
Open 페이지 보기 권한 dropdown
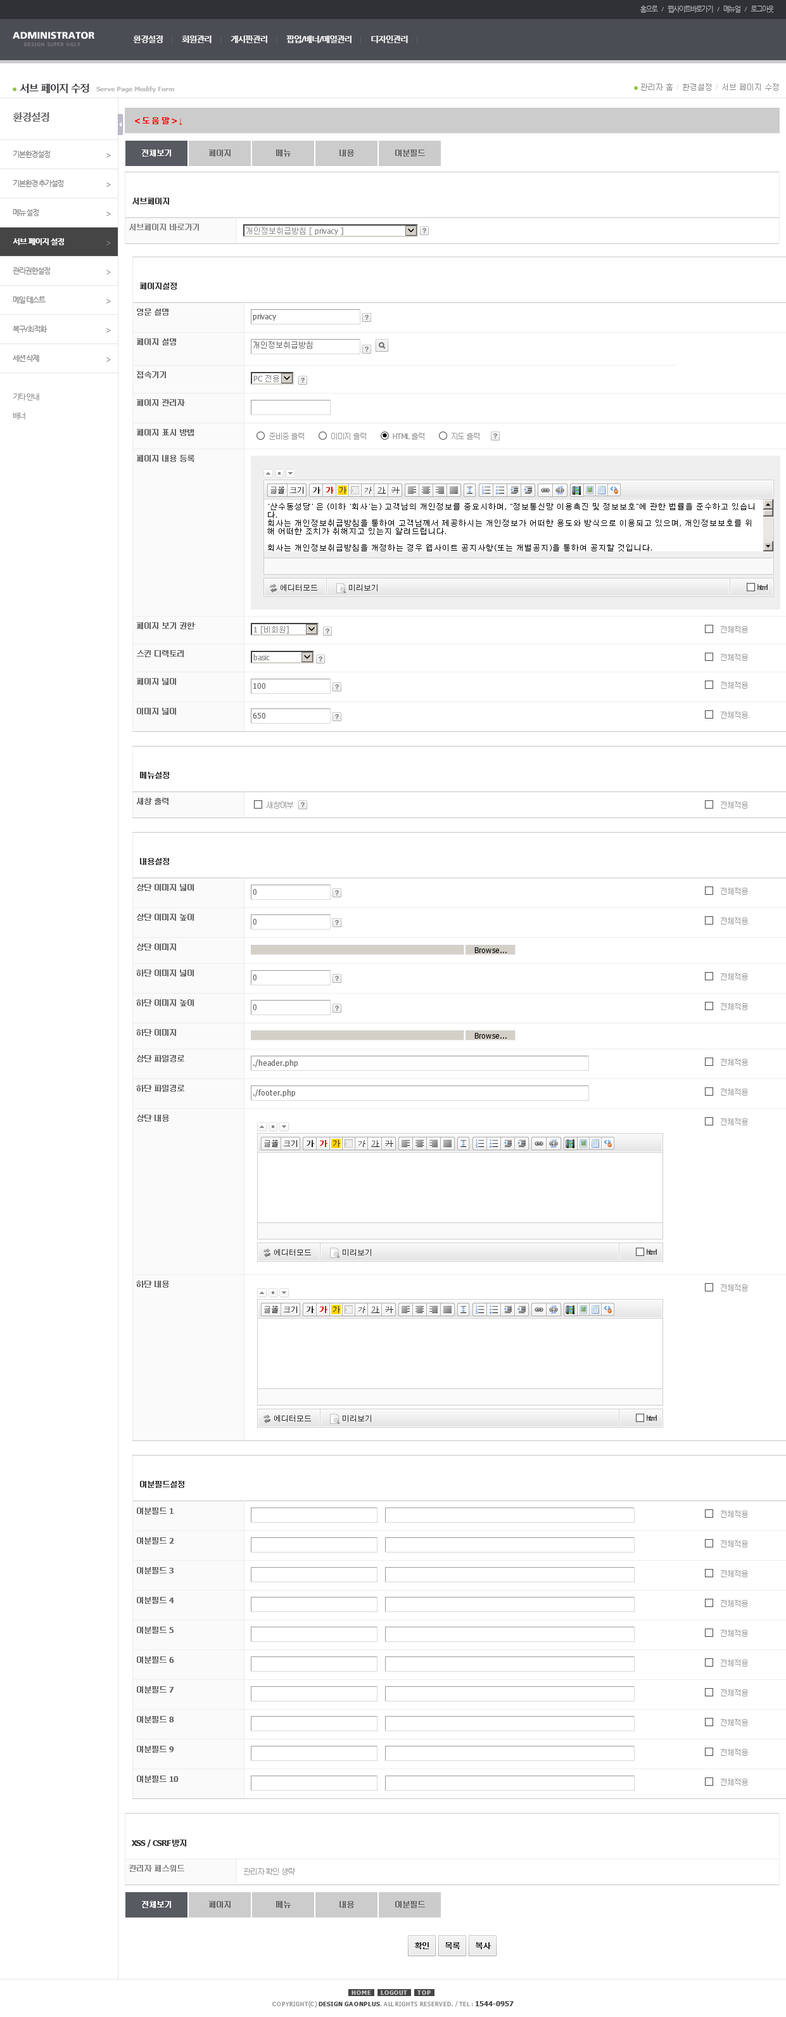(284, 629)
